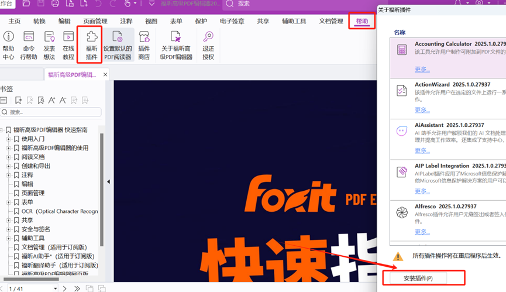Click the search magnifier icon in title bar
506x292 pixels.
click(229, 4)
